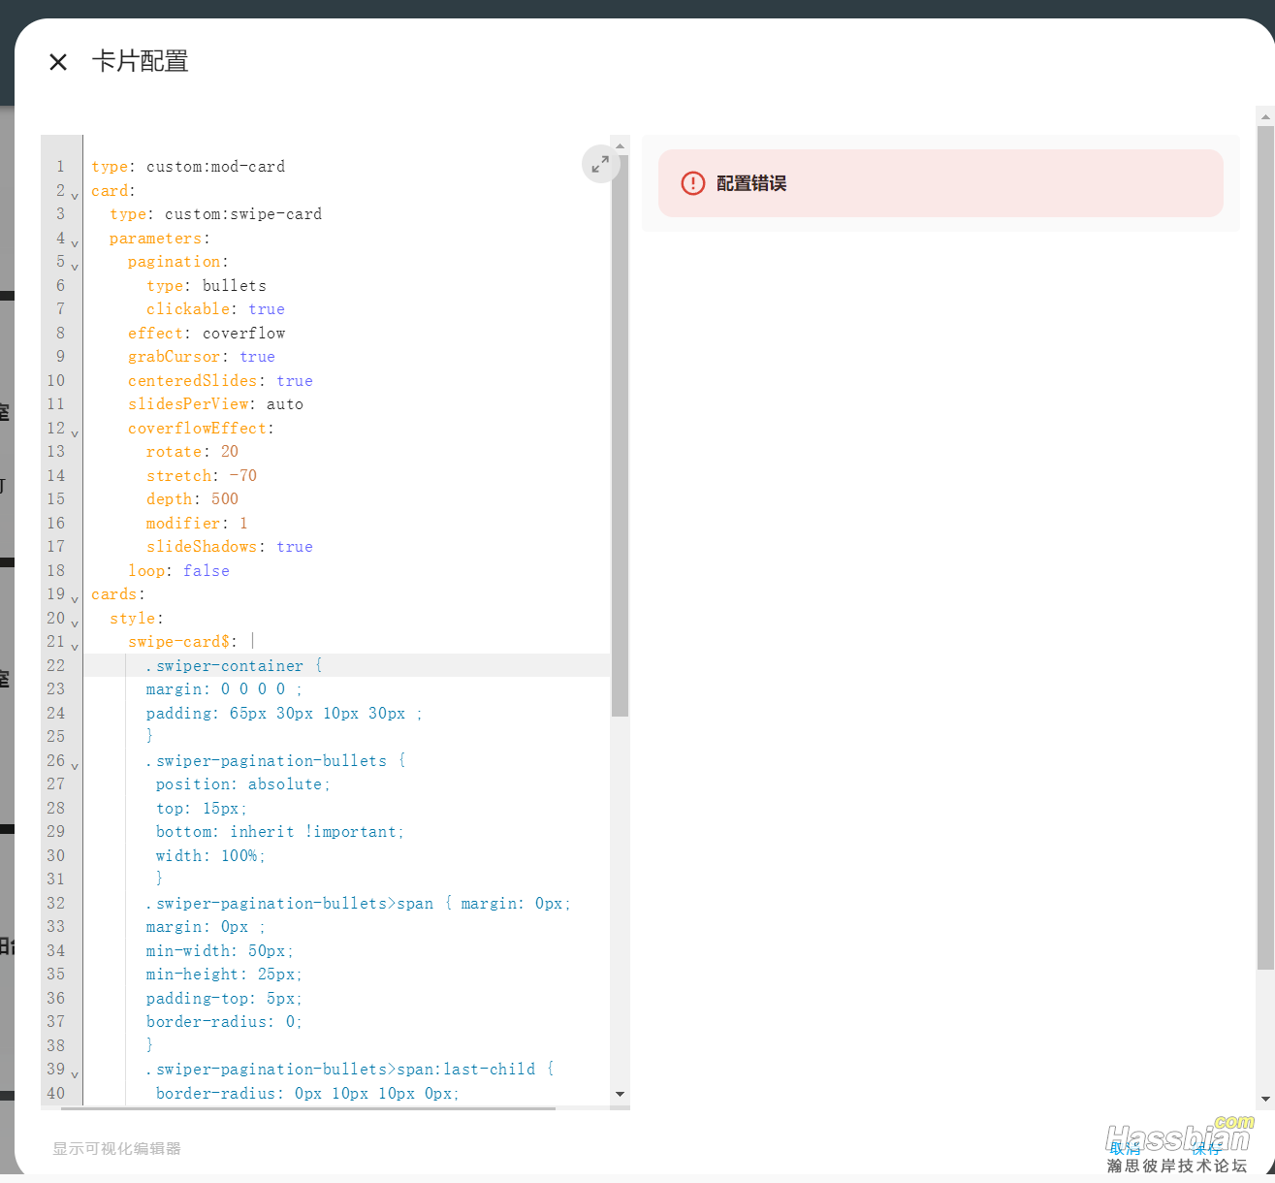Click the 取消 cancel button
Image resolution: width=1275 pixels, height=1183 pixels.
1125,1148
